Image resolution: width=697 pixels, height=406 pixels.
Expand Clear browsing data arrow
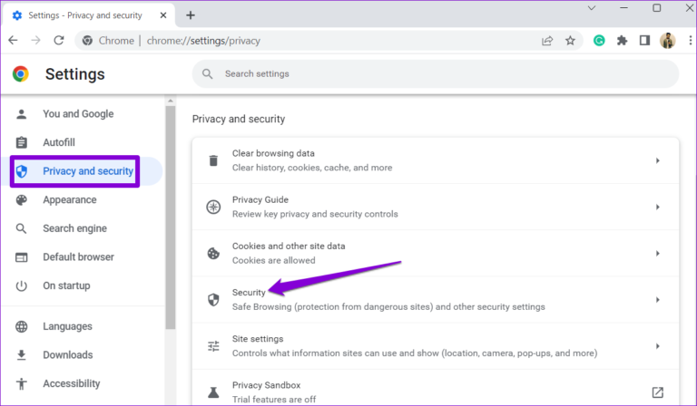click(657, 160)
